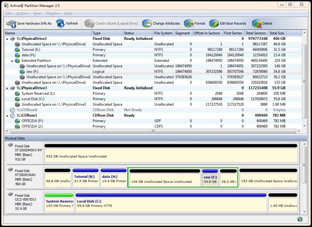Select the 146 GB unallocated space block
The image size is (312, 227).
pos(165,177)
